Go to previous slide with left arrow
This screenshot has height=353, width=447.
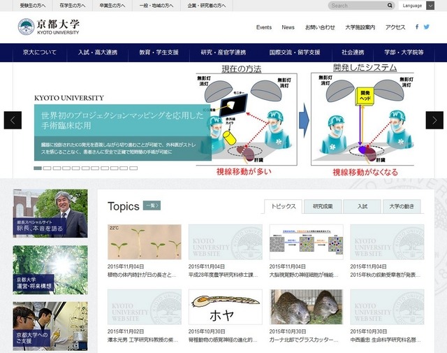(13, 120)
